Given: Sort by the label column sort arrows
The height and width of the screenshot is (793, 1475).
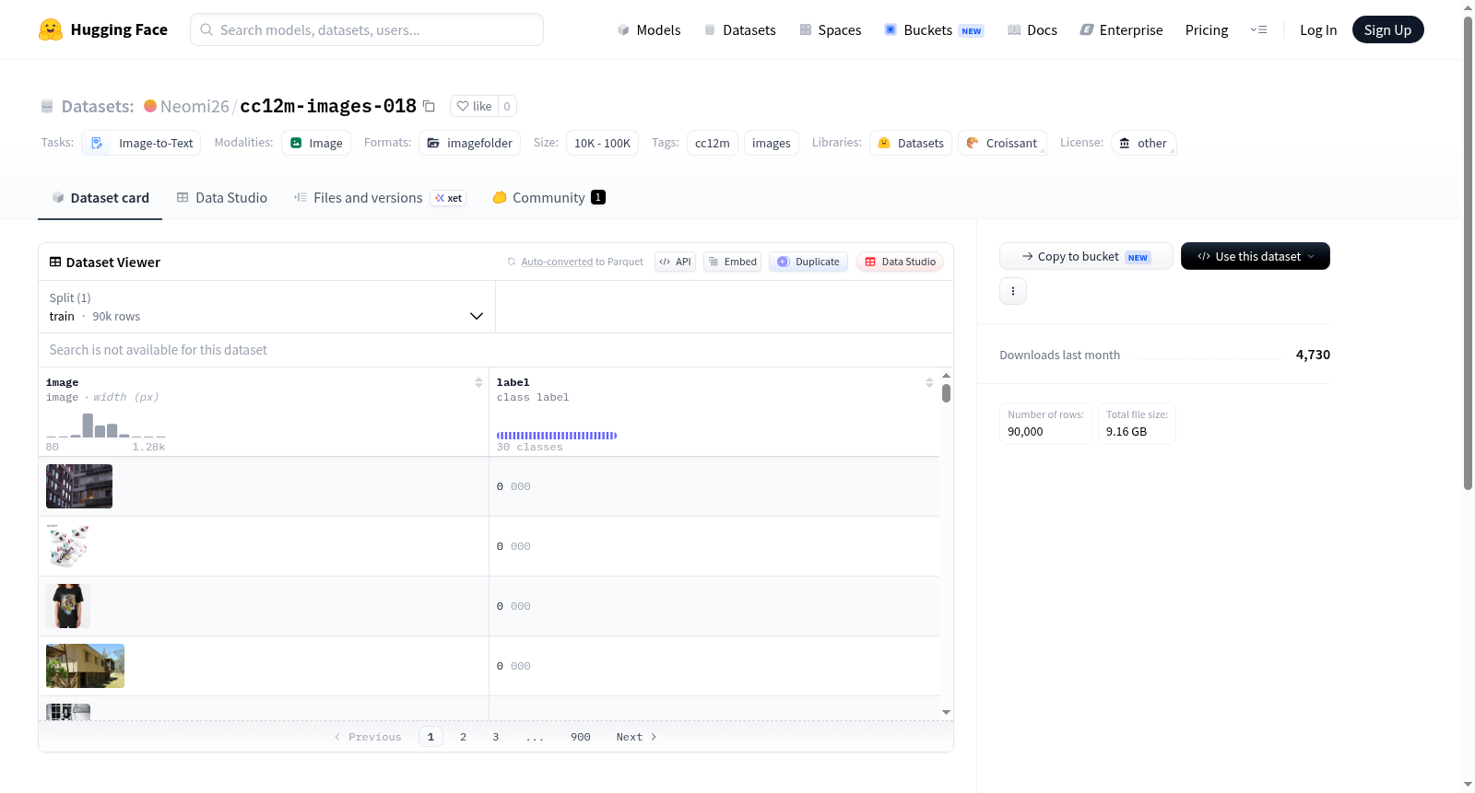Looking at the screenshot, I should pos(929,382).
